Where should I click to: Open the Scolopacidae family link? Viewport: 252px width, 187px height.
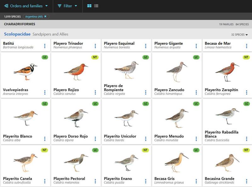(x=17, y=34)
